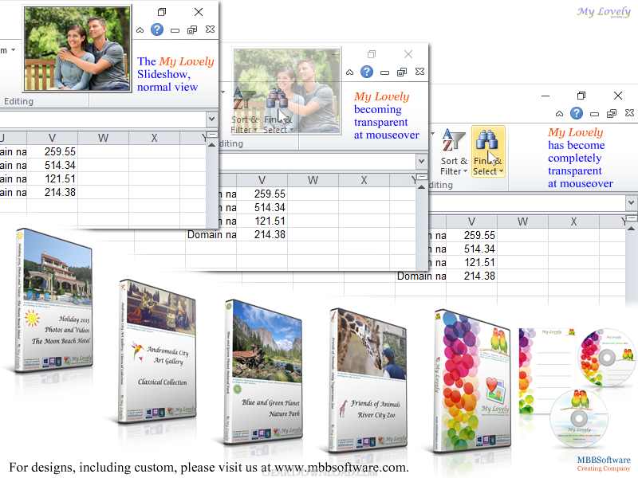
Task: Select column X header in completely transparent window
Action: [x=573, y=222]
